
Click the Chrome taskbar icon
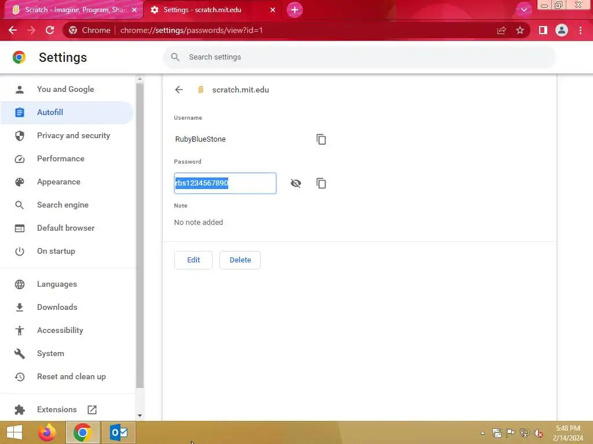(x=83, y=432)
